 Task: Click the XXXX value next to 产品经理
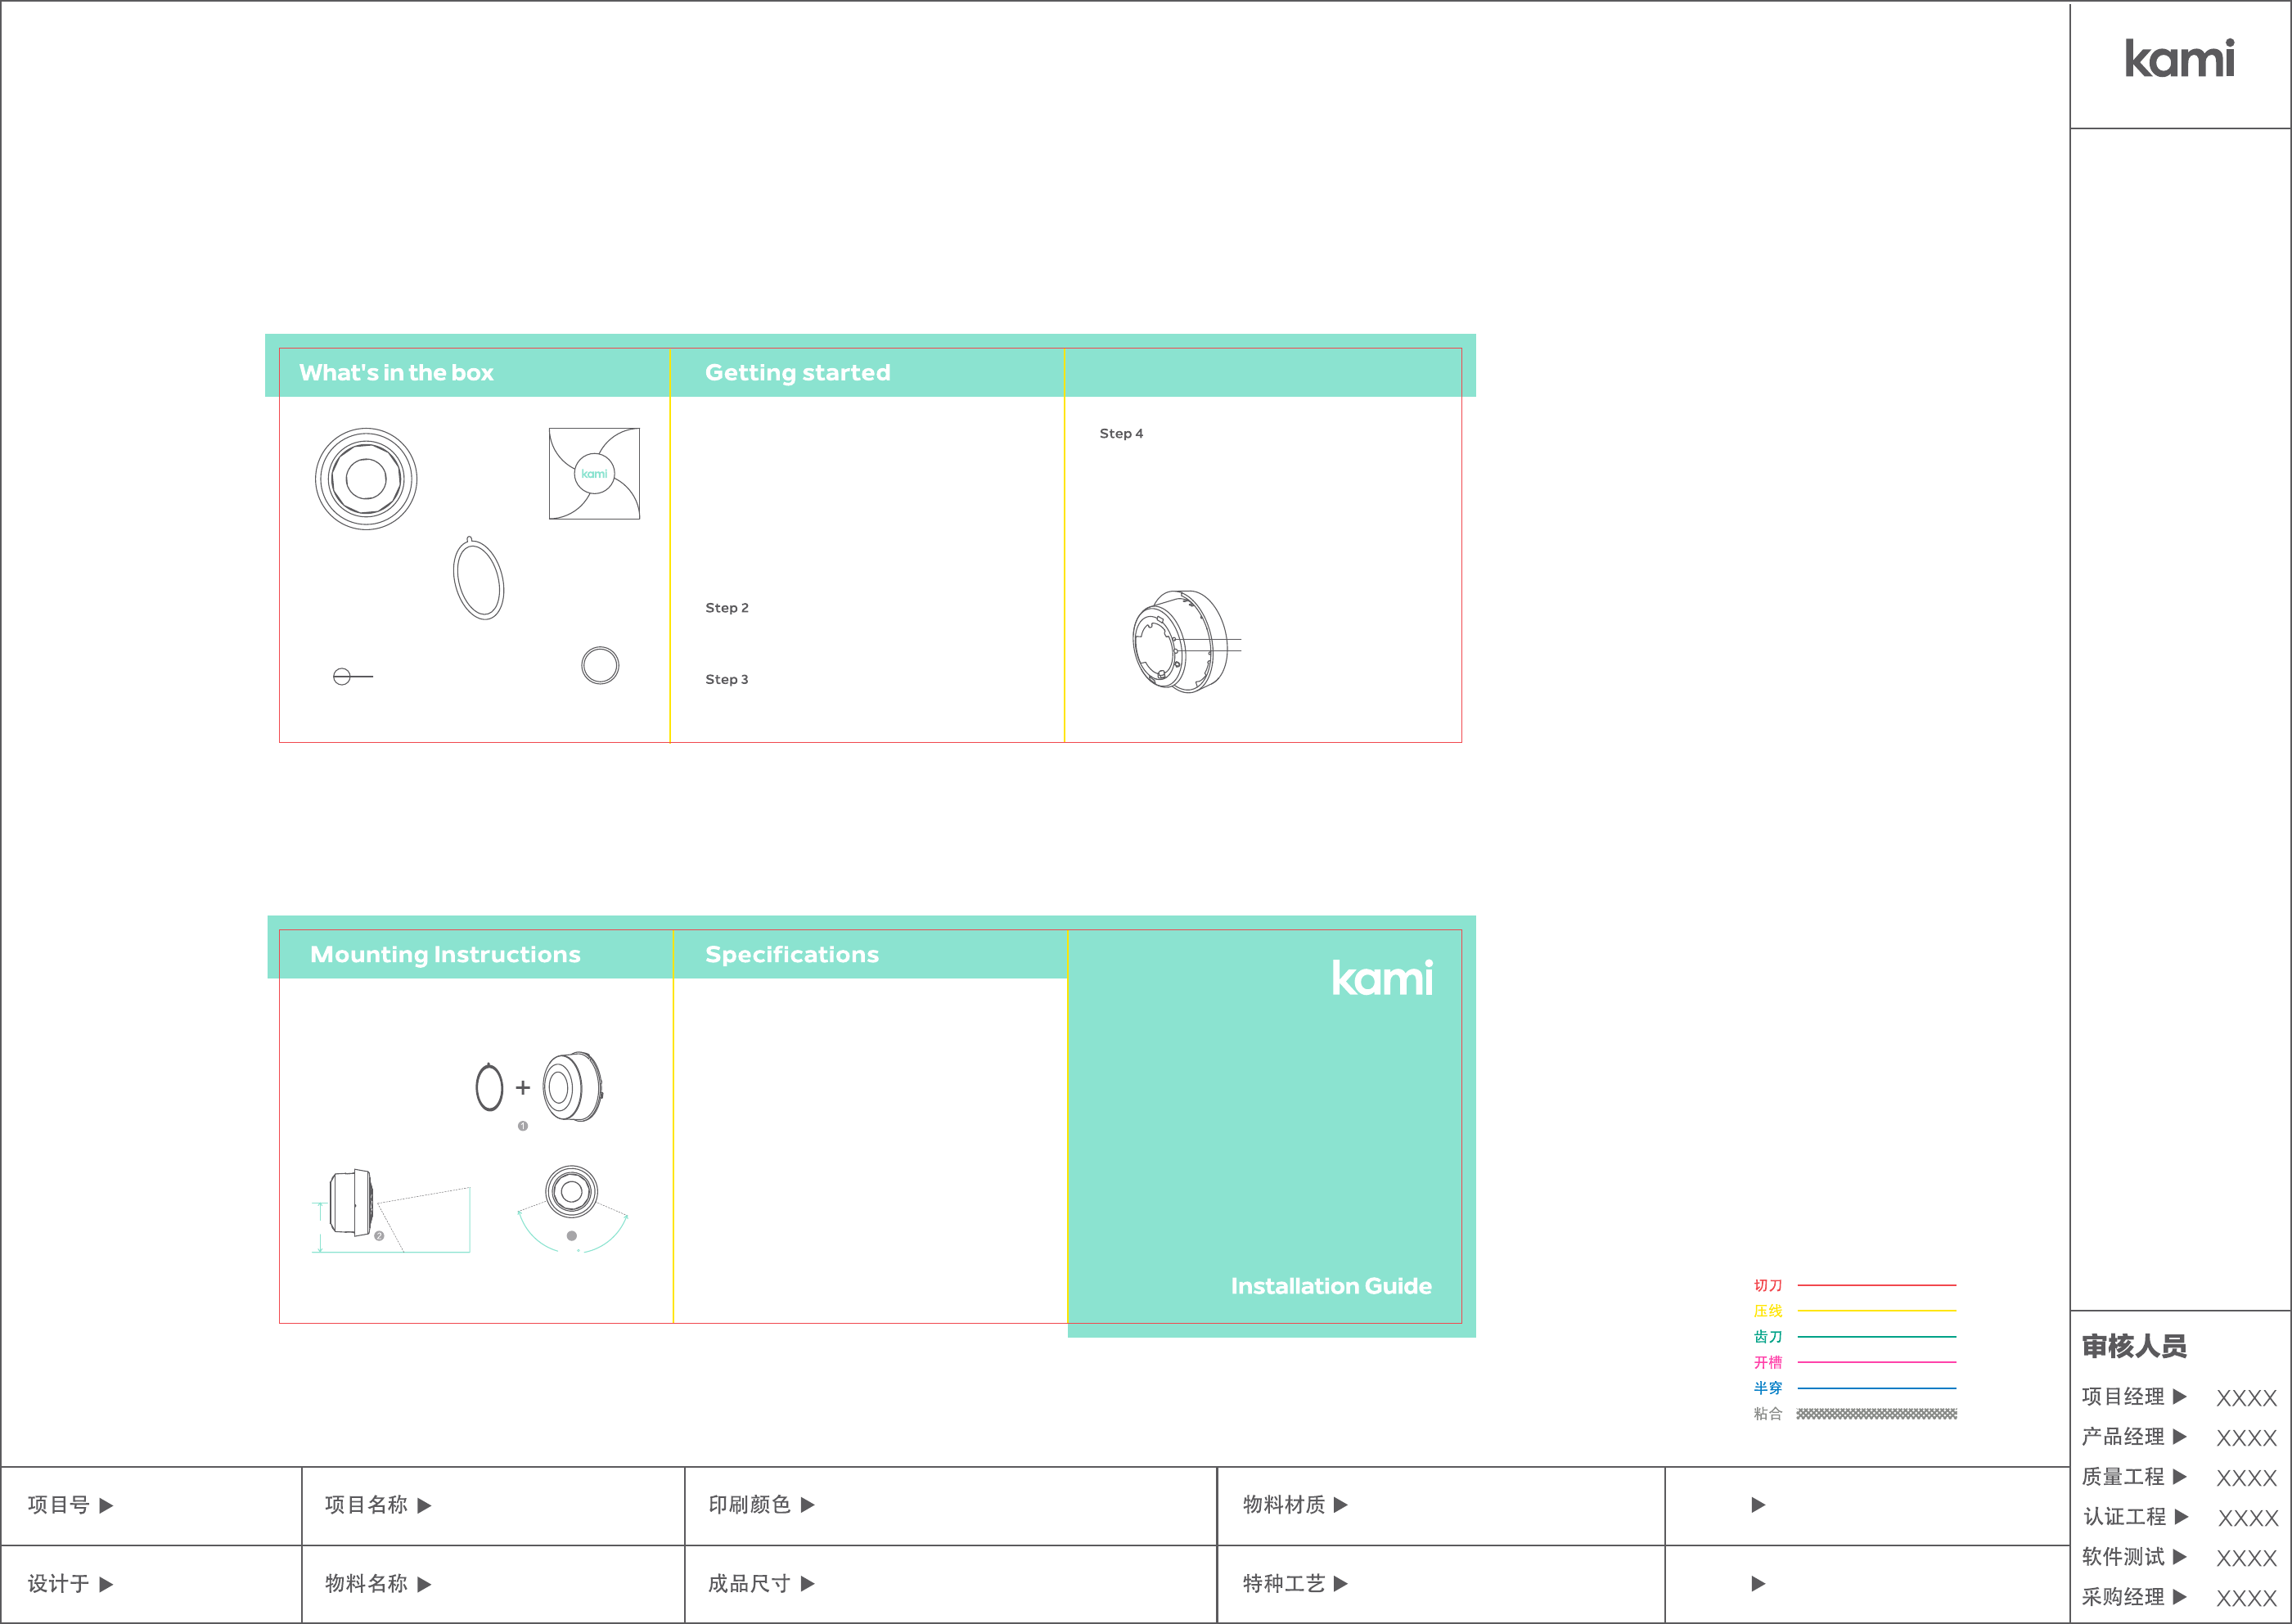coord(2246,1438)
